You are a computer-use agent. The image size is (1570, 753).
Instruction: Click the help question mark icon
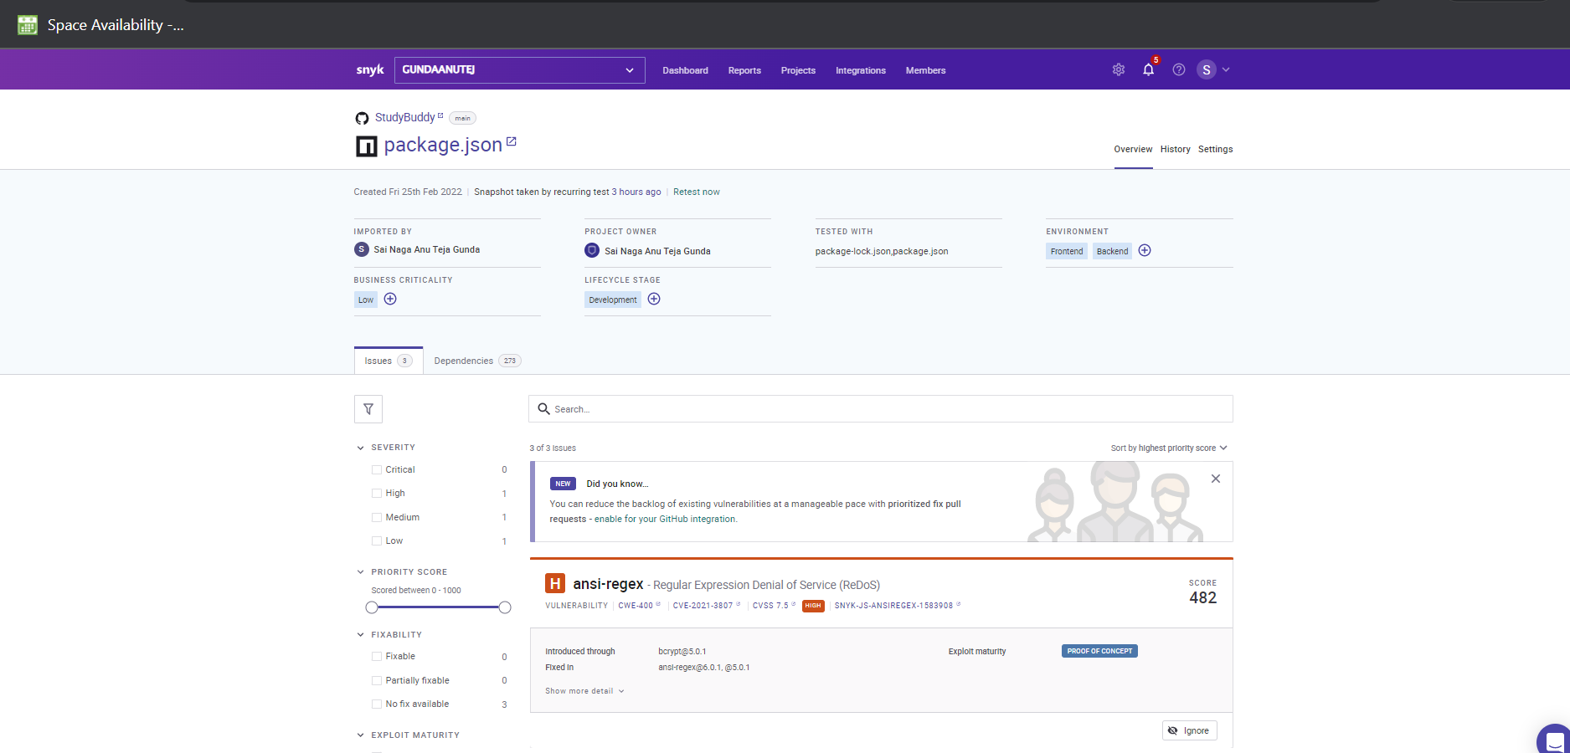1178,69
